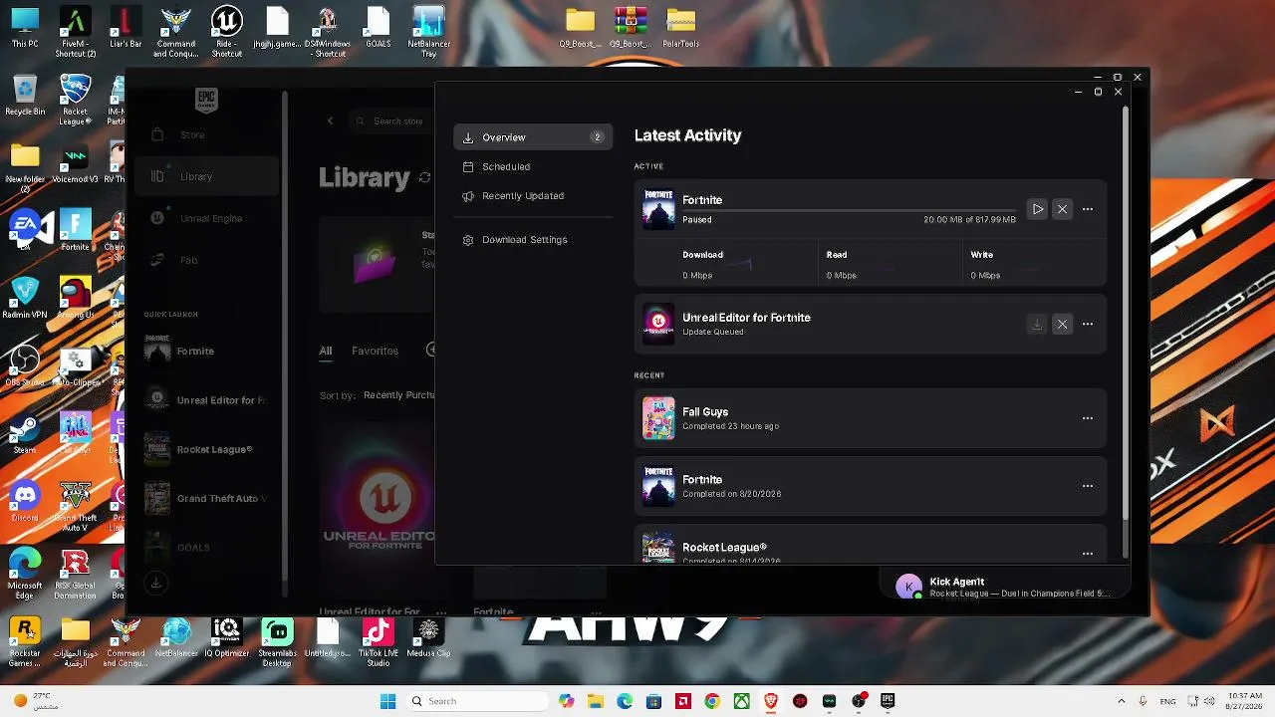Go back with the launcher back arrow

coord(331,121)
